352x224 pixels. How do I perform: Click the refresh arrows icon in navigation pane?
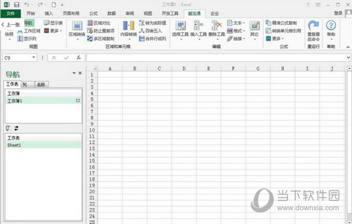tap(16, 128)
